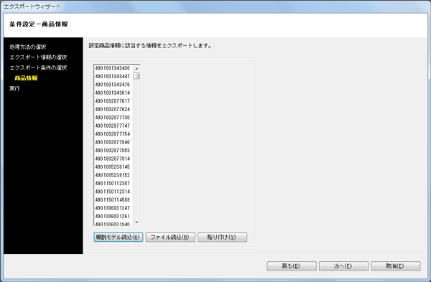Select product code 4901002077754 in list
Image resolution: width=431 pixels, height=282 pixels.
pos(113,134)
